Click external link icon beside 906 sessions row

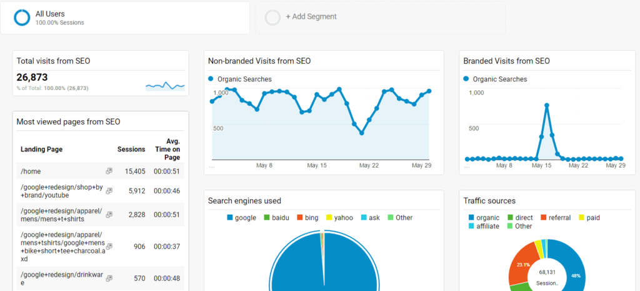pyautogui.click(x=109, y=247)
